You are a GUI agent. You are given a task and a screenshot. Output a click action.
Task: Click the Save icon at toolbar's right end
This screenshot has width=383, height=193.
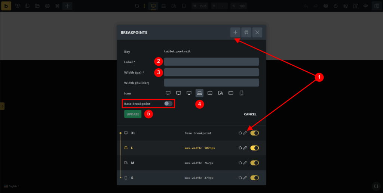pyautogui.click(x=377, y=6)
